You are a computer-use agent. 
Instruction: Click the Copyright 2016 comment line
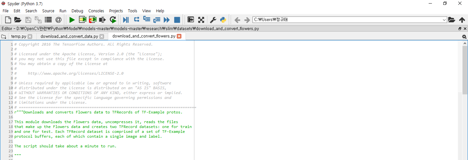pos(84,44)
